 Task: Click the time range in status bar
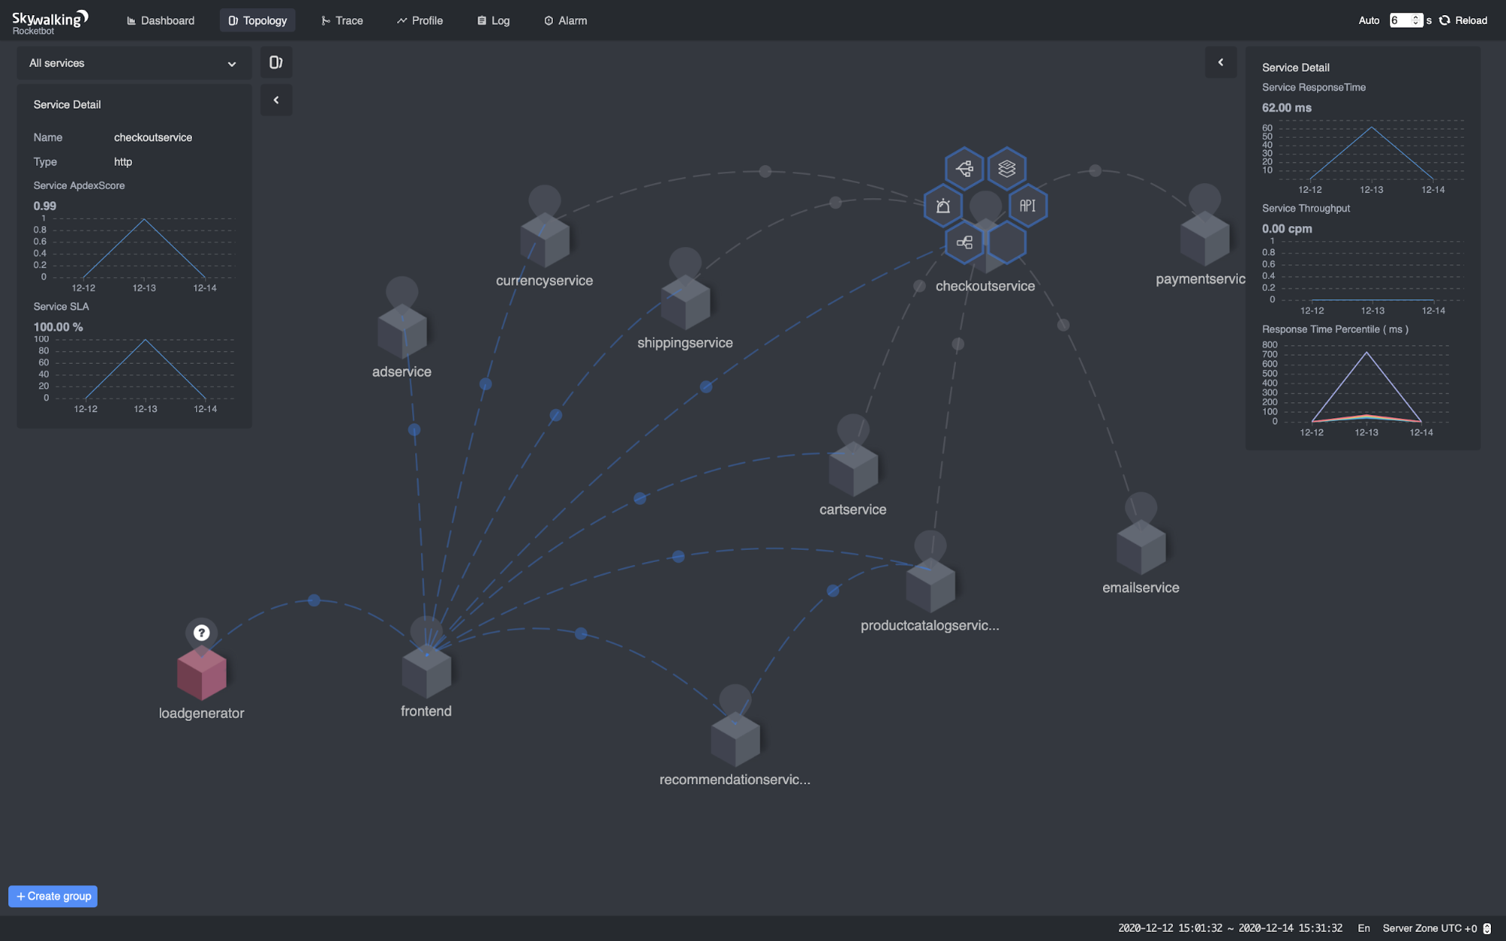(1230, 928)
